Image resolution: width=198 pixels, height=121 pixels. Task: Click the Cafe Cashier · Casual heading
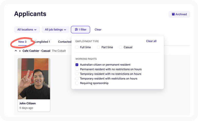[x=36, y=51]
